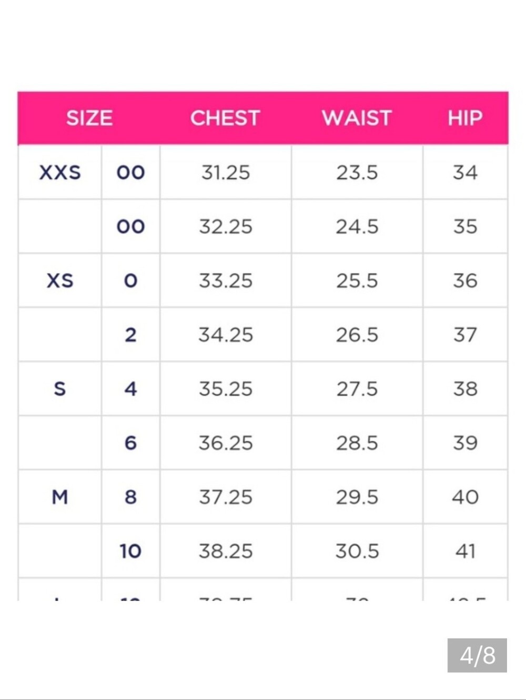This screenshot has height=700, width=526.
Task: Click numeric size 4 cell
Action: point(130,389)
